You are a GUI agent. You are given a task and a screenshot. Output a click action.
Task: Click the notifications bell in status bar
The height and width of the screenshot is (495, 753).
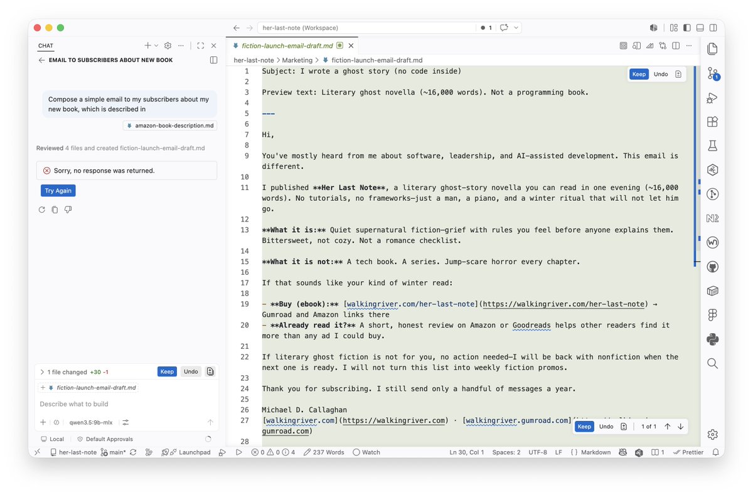pyautogui.click(x=716, y=452)
